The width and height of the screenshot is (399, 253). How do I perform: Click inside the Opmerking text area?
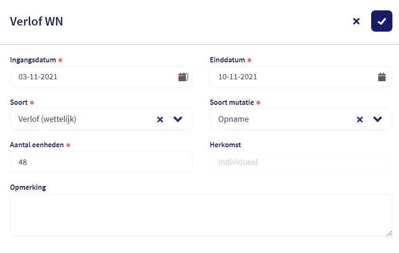click(201, 215)
